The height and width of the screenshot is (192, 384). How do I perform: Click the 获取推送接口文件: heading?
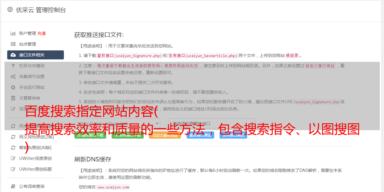(x=99, y=35)
